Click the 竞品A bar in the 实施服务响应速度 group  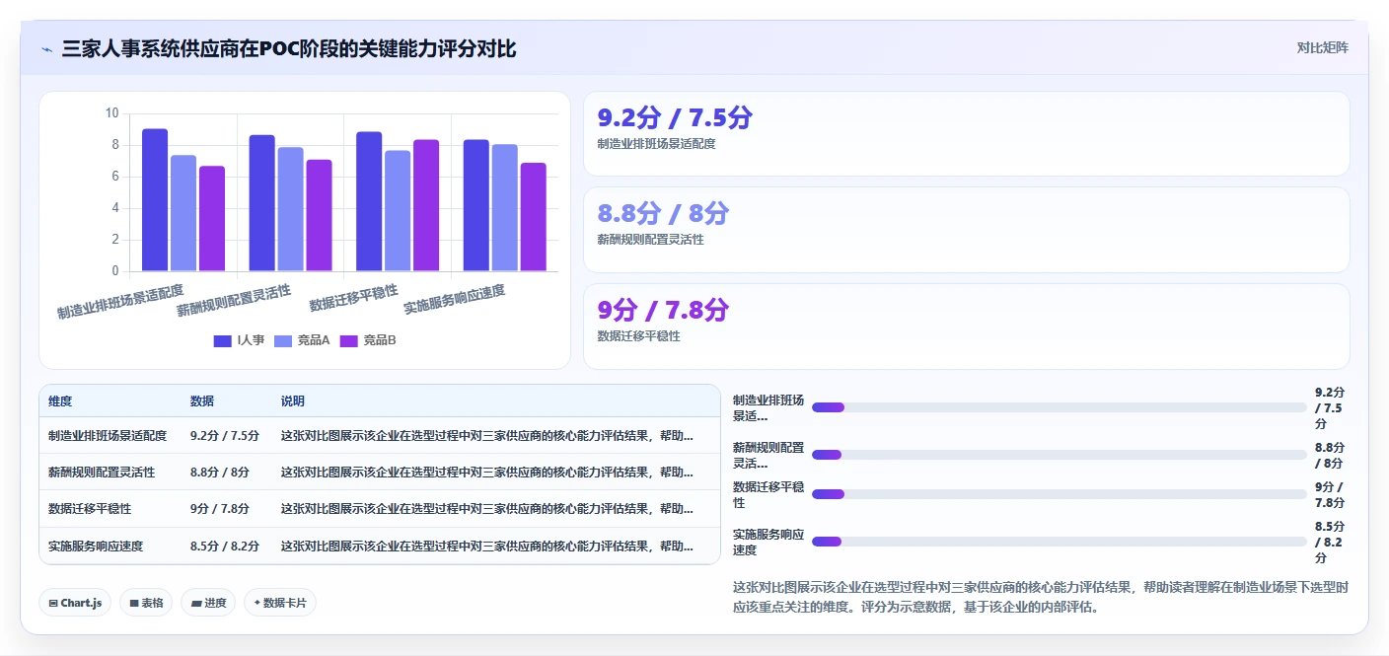(x=505, y=208)
